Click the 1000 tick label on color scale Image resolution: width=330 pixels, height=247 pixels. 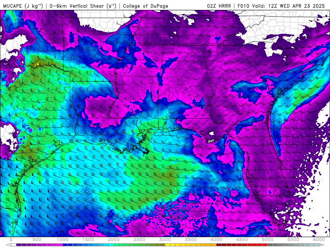point(63,240)
